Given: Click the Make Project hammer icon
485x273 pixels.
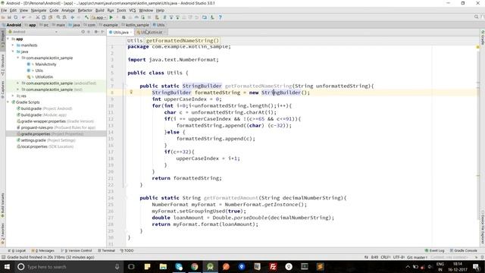Looking at the screenshot, I should tap(86, 17).
